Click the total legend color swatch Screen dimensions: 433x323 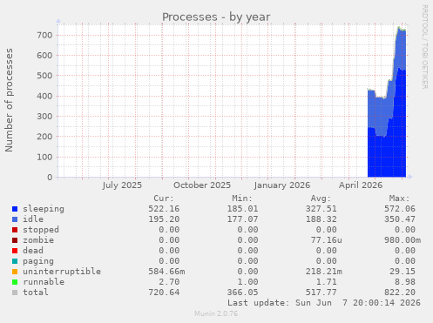(x=15, y=293)
